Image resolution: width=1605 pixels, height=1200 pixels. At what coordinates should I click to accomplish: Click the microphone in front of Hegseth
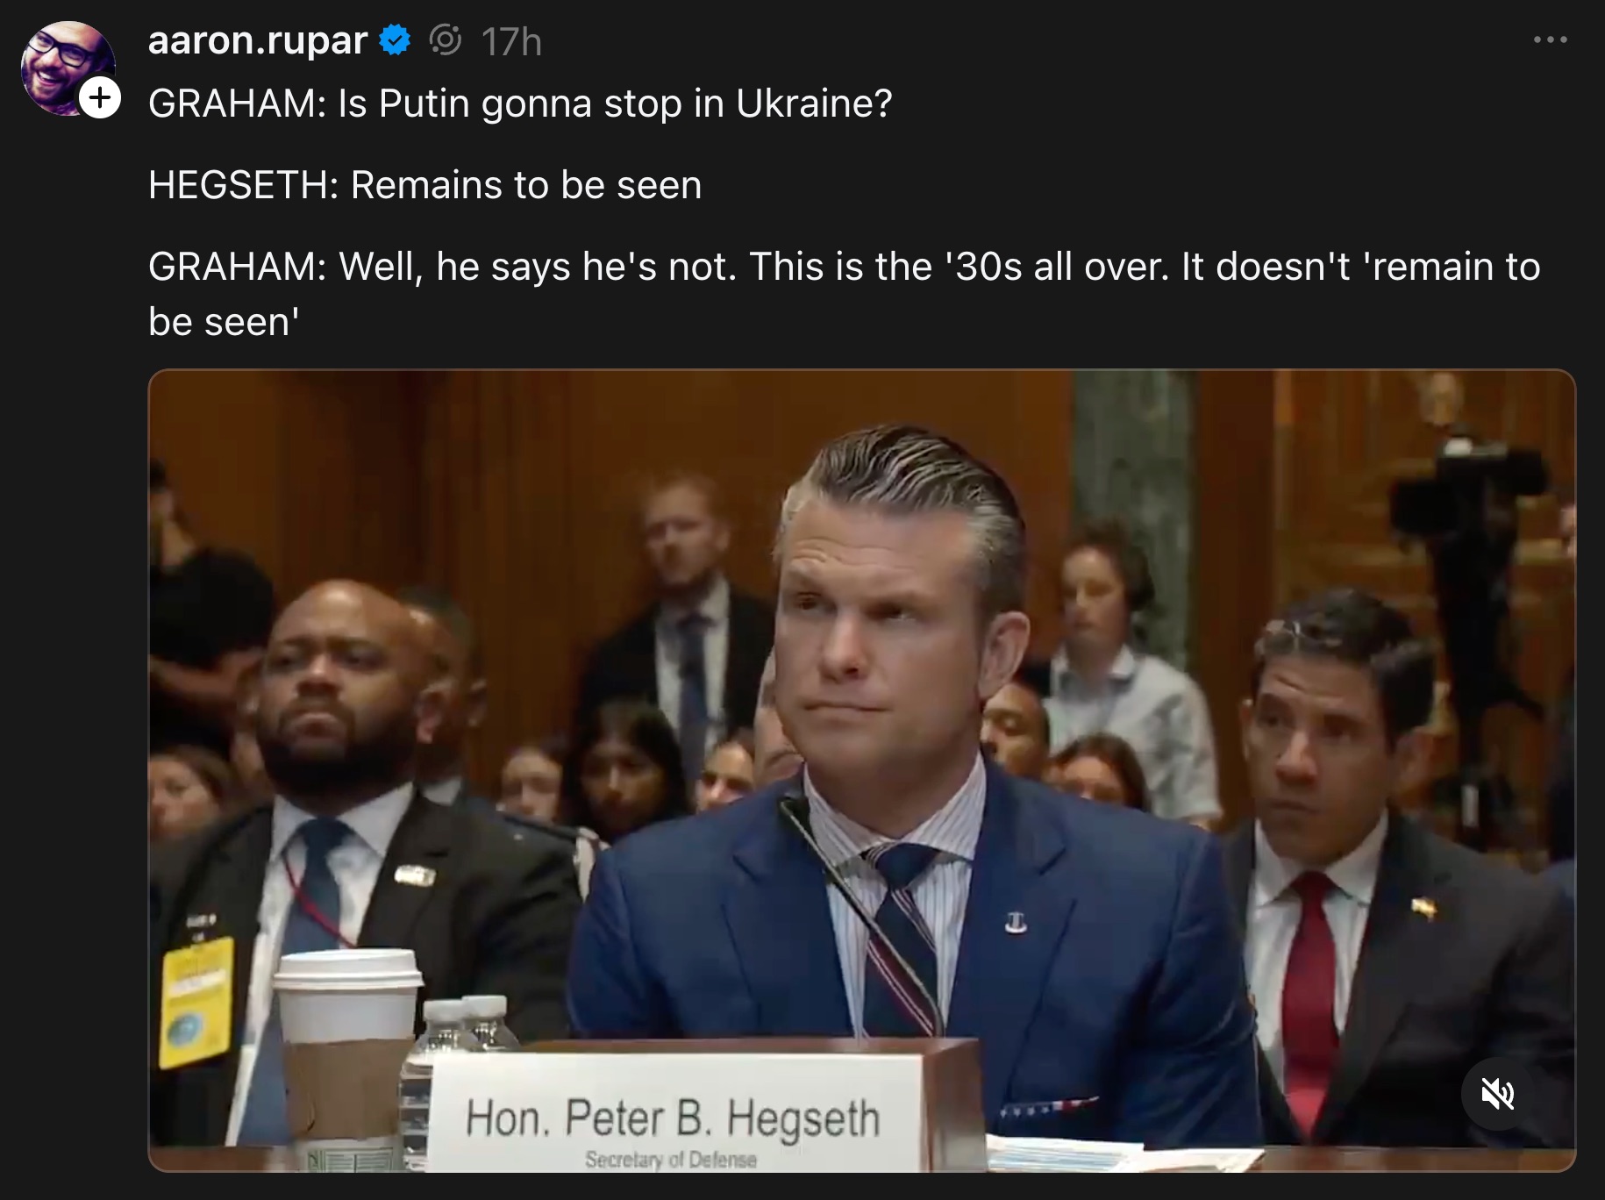point(860,912)
